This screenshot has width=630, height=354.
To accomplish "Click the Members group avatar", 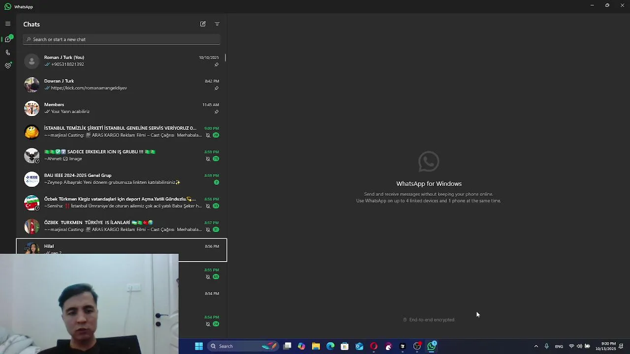I will point(31,108).
